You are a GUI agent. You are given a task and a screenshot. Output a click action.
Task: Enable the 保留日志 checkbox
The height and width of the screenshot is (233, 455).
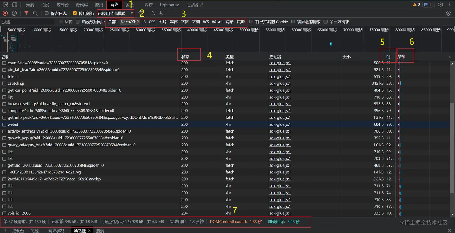[47, 13]
